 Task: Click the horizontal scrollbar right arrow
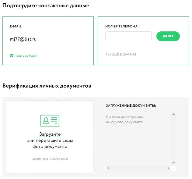(x=169, y=168)
